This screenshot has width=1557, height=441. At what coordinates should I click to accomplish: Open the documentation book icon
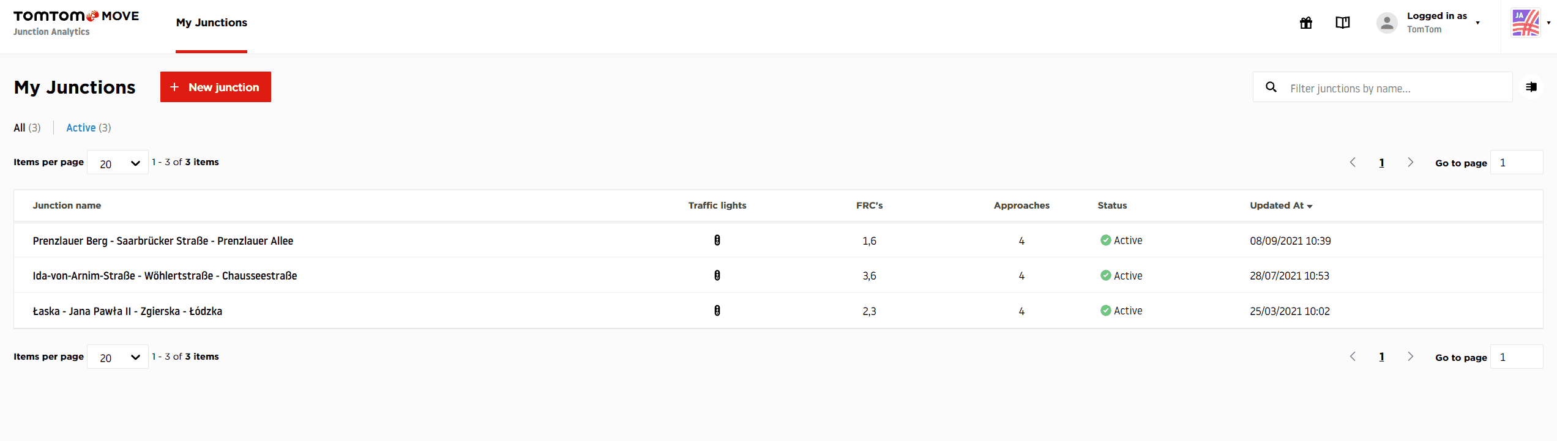tap(1342, 23)
